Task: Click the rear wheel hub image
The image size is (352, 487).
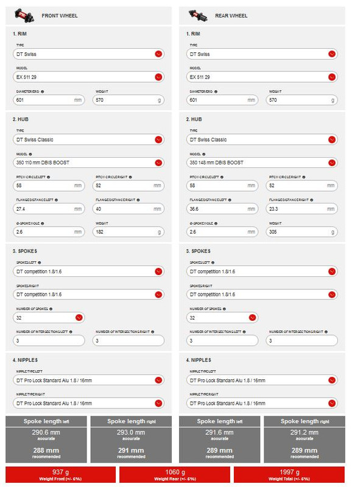Action: tap(198, 16)
